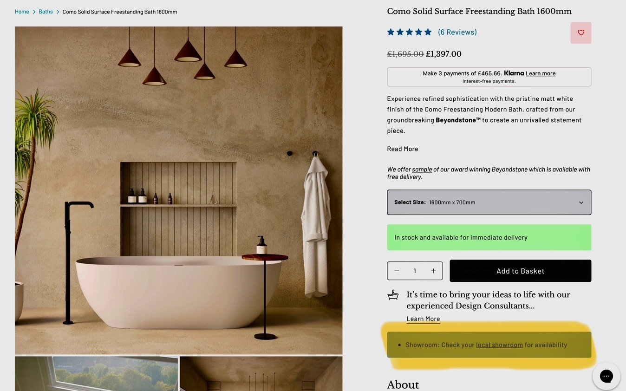
Task: Expand description with Read More
Action: click(403, 149)
